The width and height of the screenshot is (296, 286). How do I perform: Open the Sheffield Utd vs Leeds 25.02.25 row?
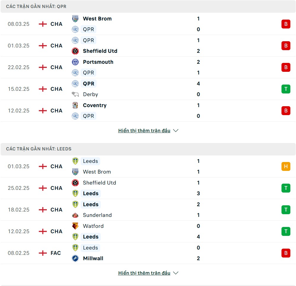148,188
